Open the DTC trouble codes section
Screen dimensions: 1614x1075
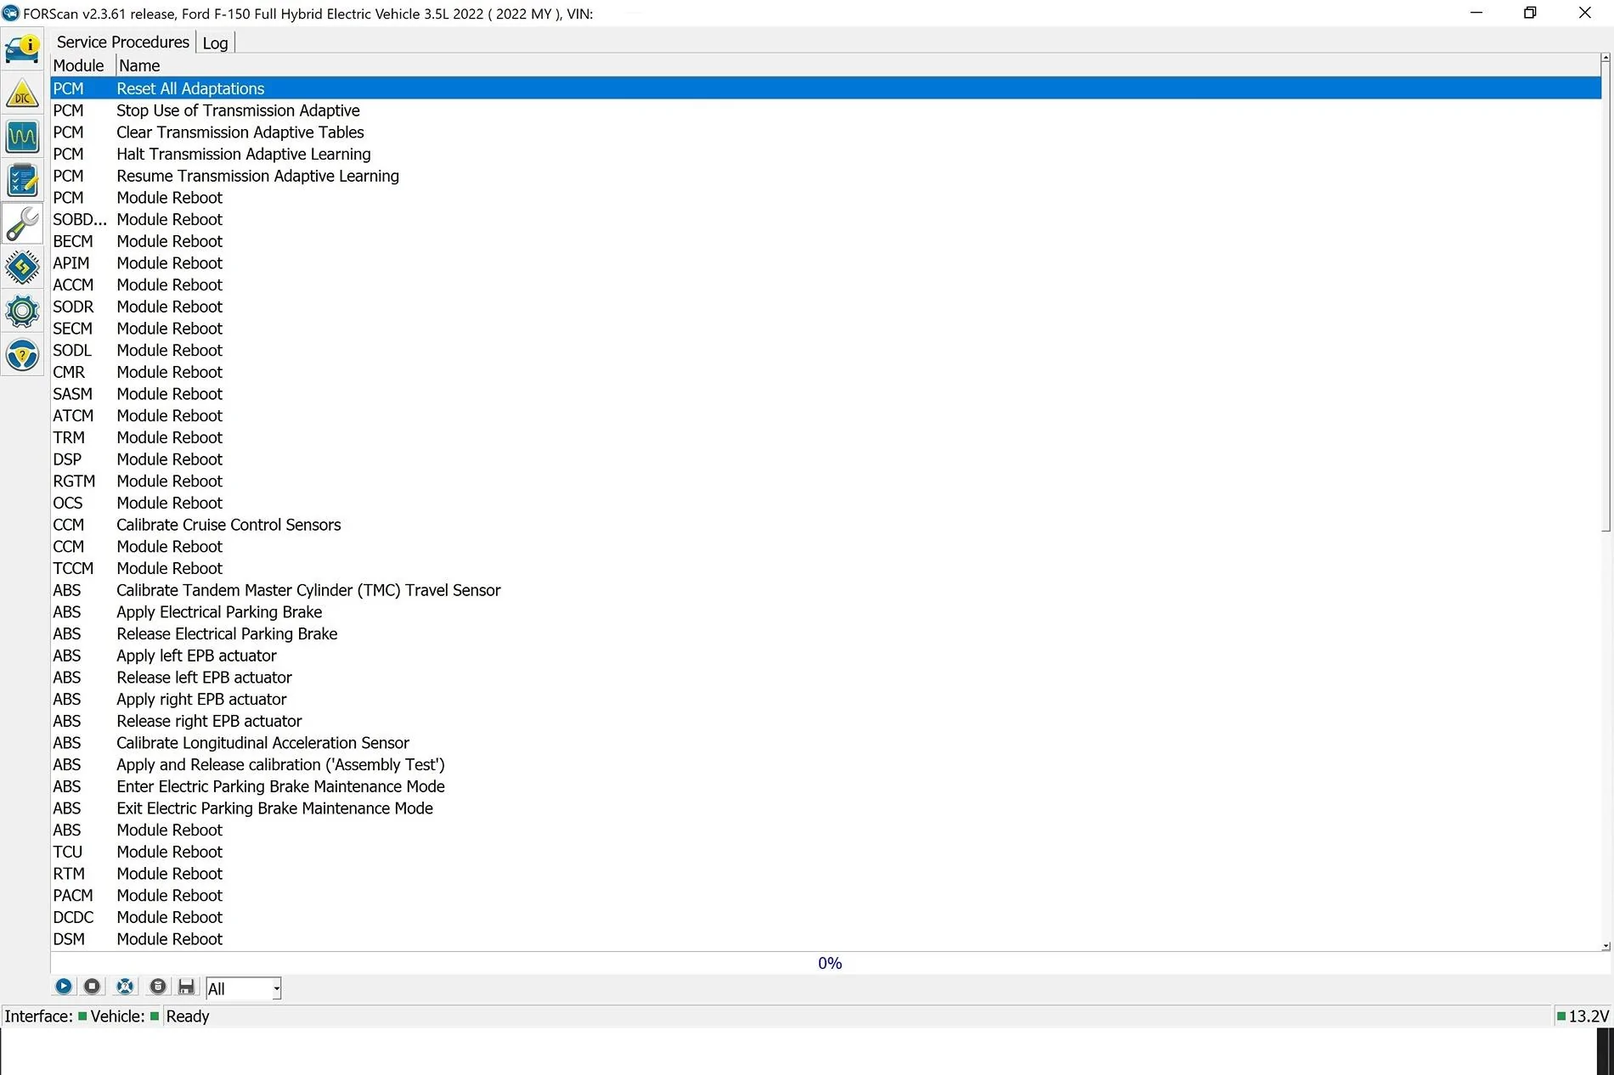click(22, 93)
